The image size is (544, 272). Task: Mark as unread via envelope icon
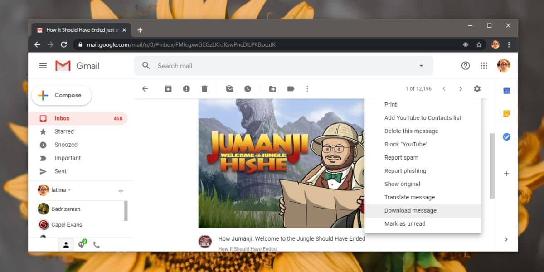pos(230,89)
